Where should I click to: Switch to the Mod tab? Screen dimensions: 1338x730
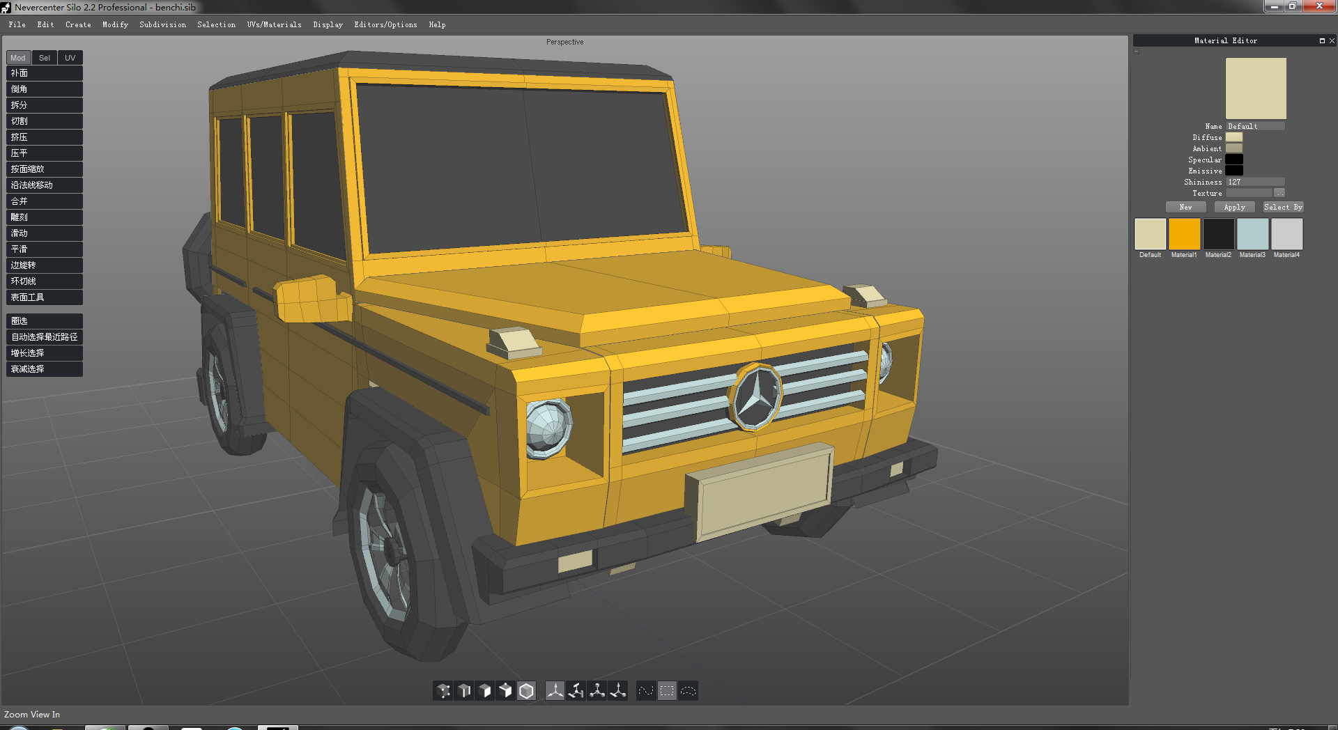point(18,58)
